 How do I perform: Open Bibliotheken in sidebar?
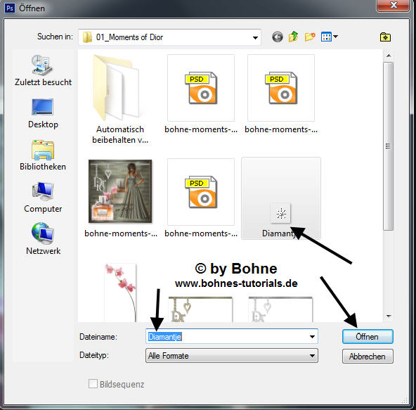[x=43, y=155]
